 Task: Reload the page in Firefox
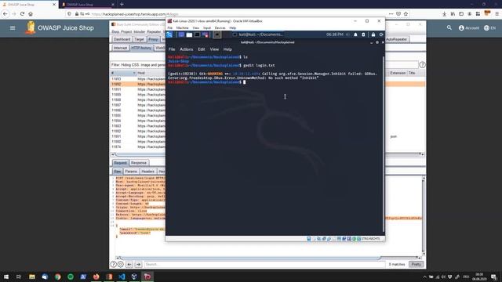click(x=22, y=14)
